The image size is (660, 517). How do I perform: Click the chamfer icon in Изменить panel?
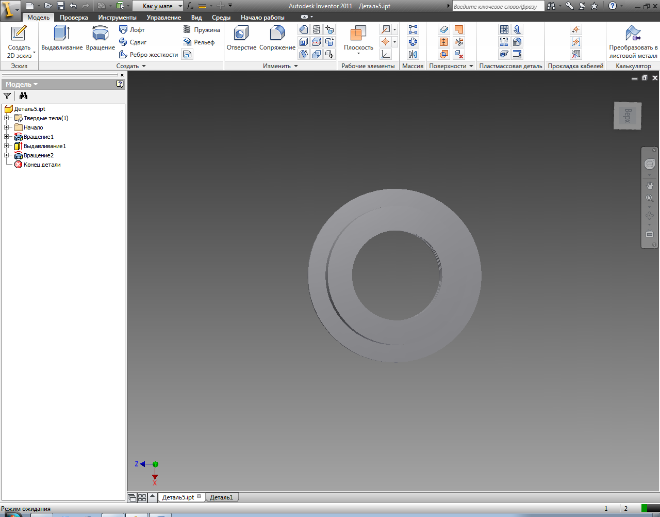[304, 29]
